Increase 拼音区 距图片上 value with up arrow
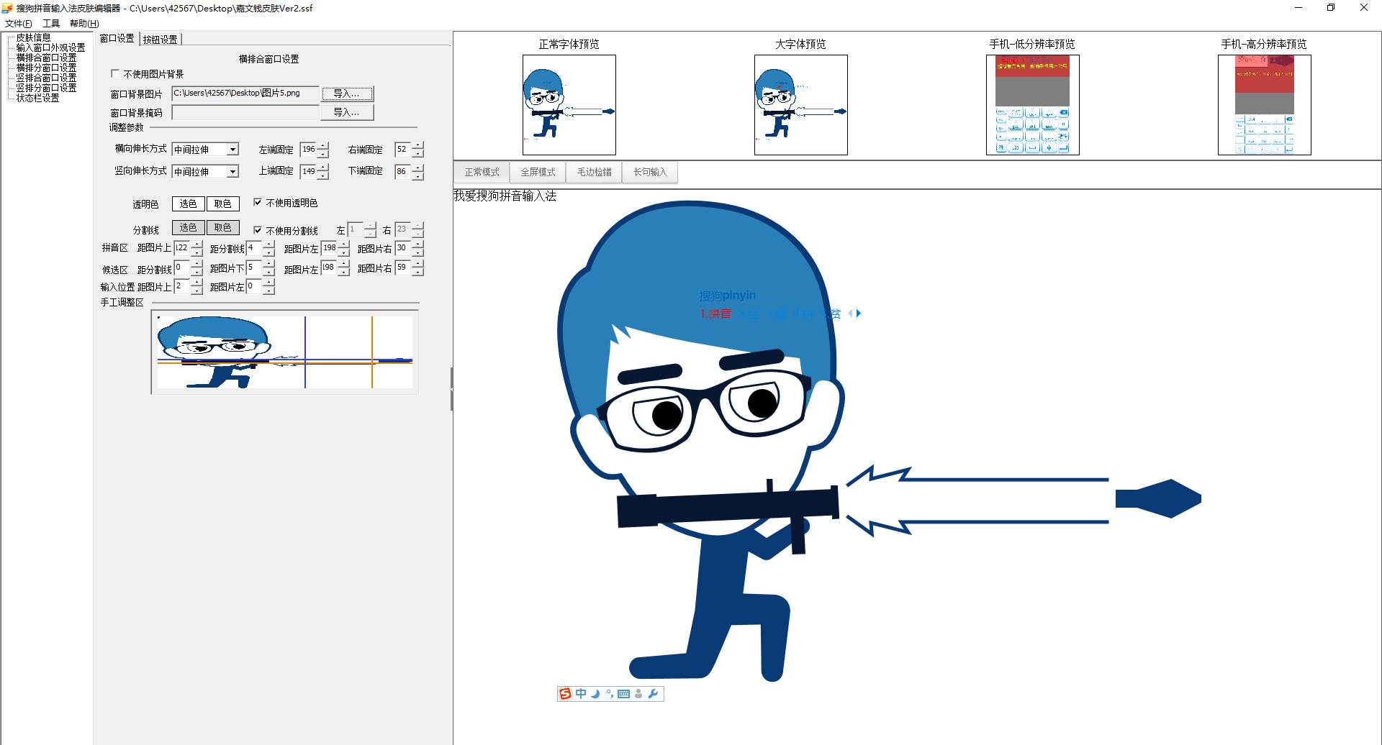 point(197,244)
